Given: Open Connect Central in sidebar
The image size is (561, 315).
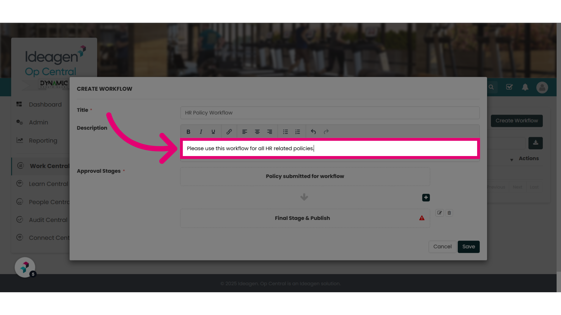Looking at the screenshot, I should click(x=49, y=238).
